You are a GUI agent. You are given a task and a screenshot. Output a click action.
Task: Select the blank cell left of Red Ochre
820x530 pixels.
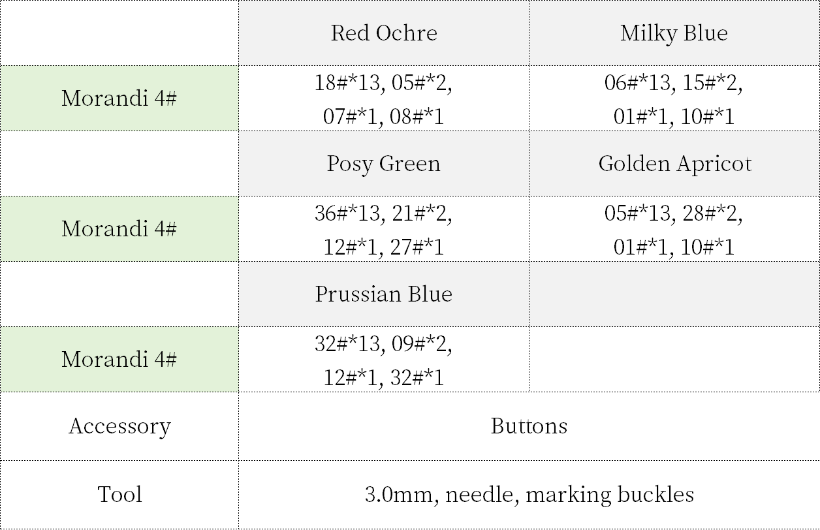(119, 33)
